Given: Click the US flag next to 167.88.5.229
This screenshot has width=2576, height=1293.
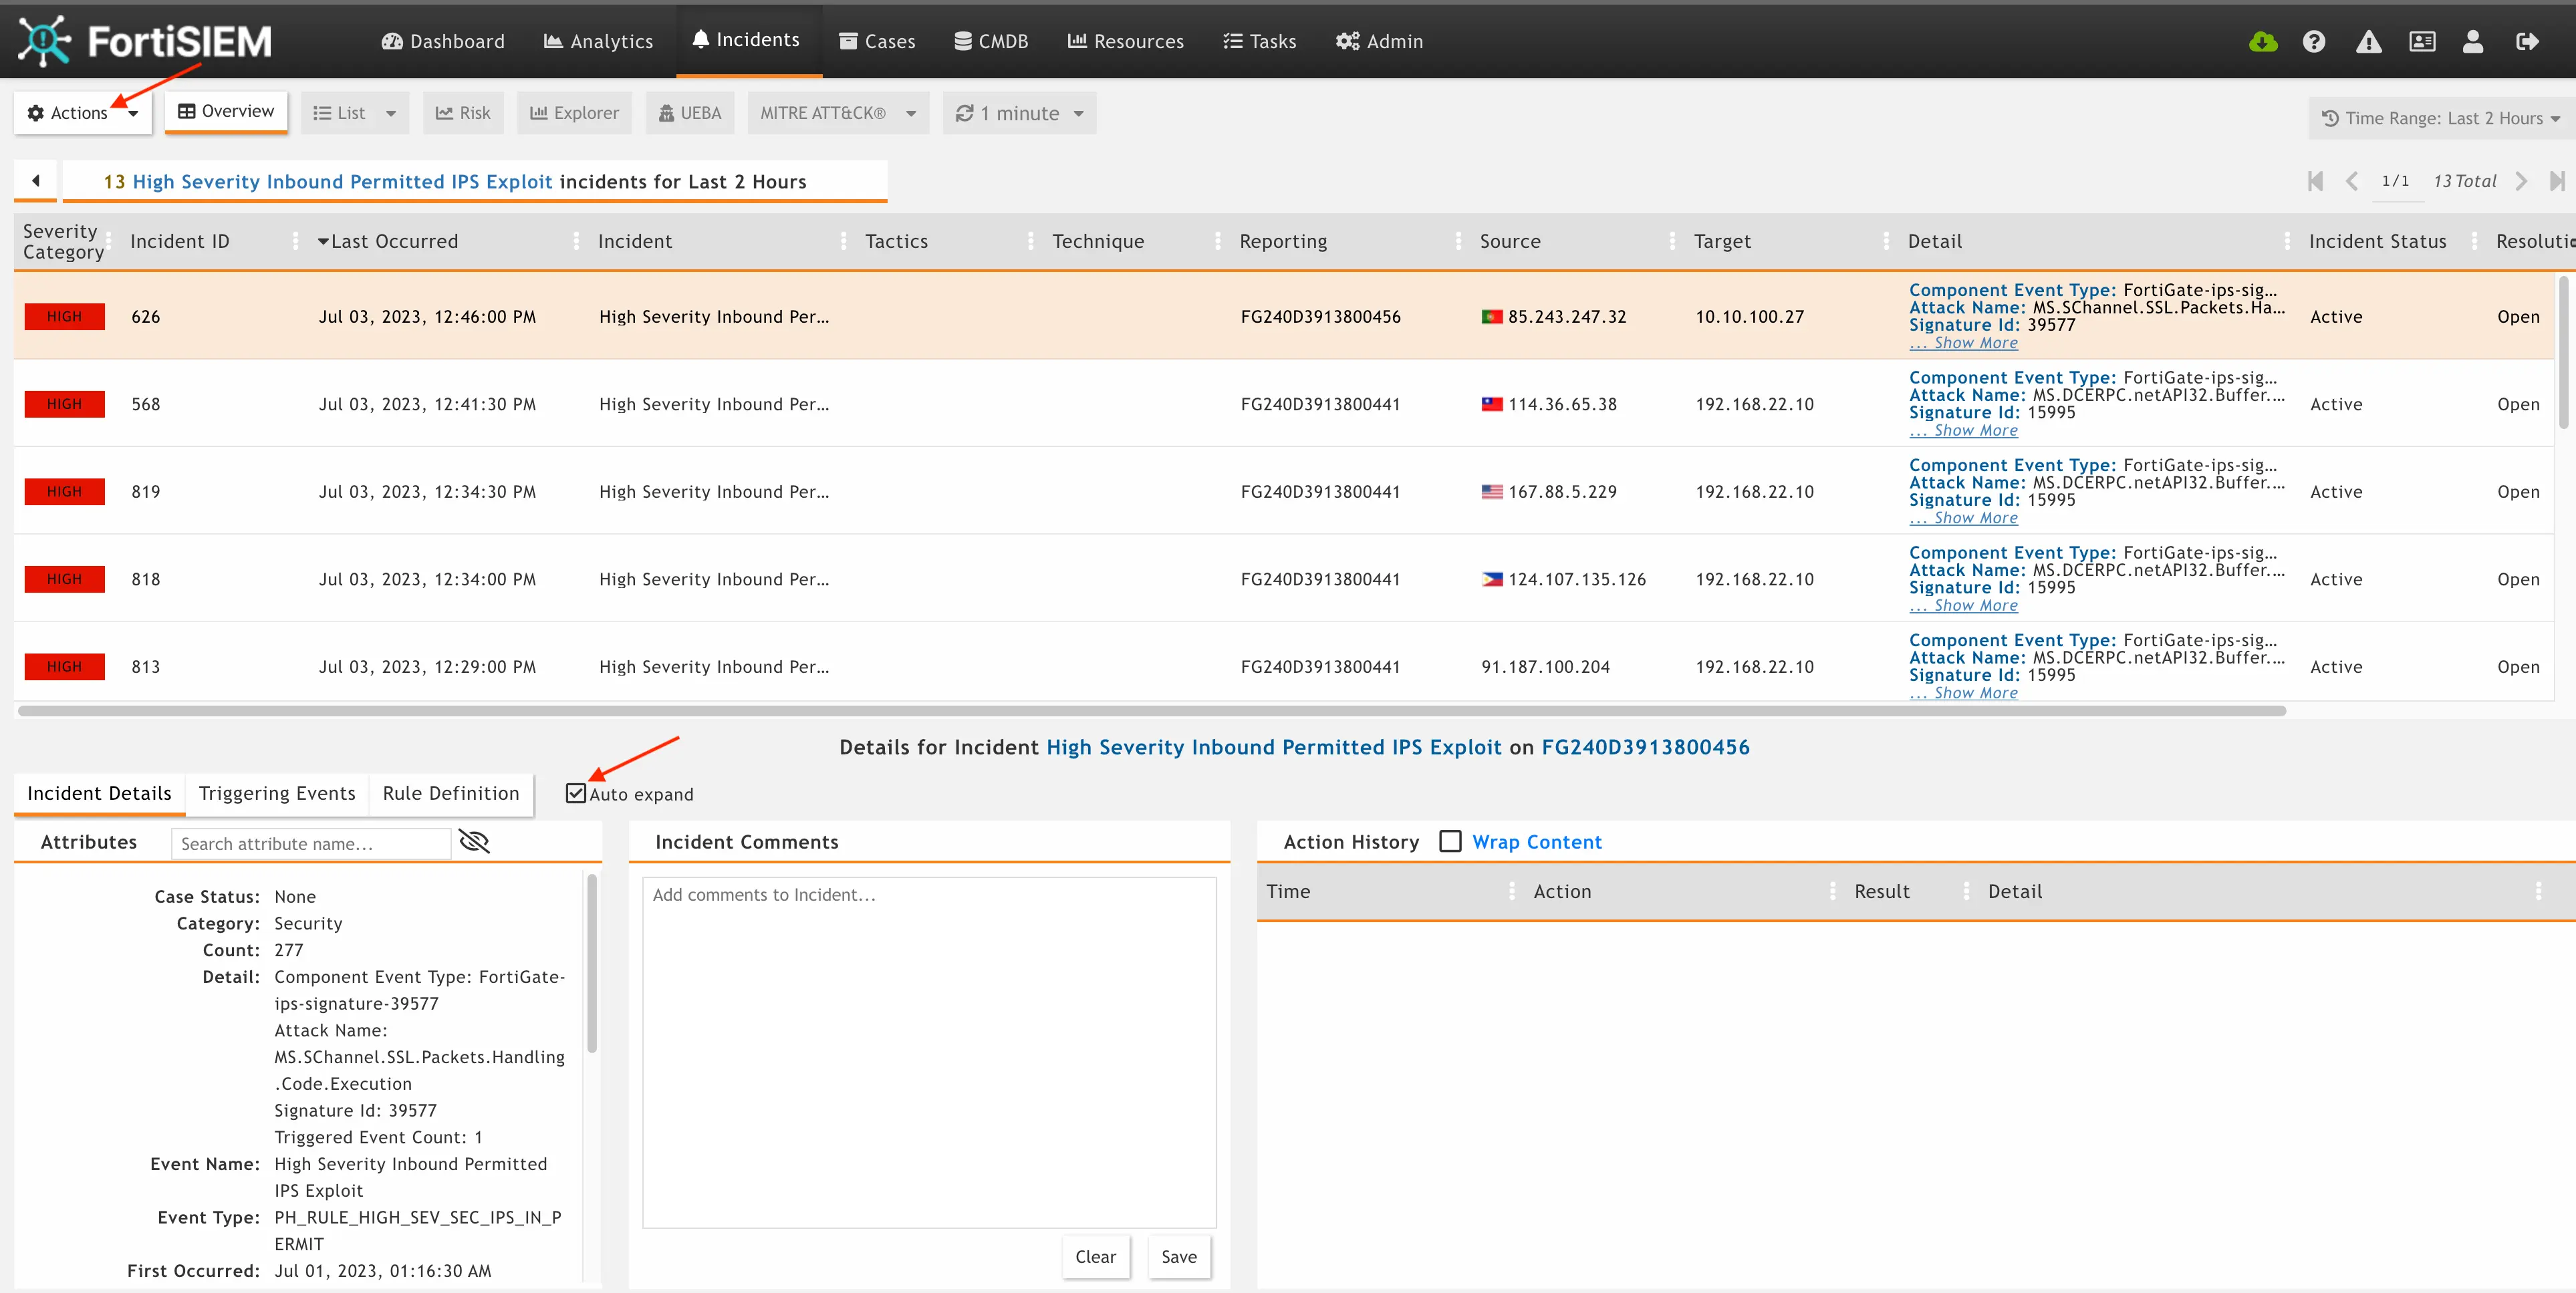Looking at the screenshot, I should pyautogui.click(x=1492, y=492).
